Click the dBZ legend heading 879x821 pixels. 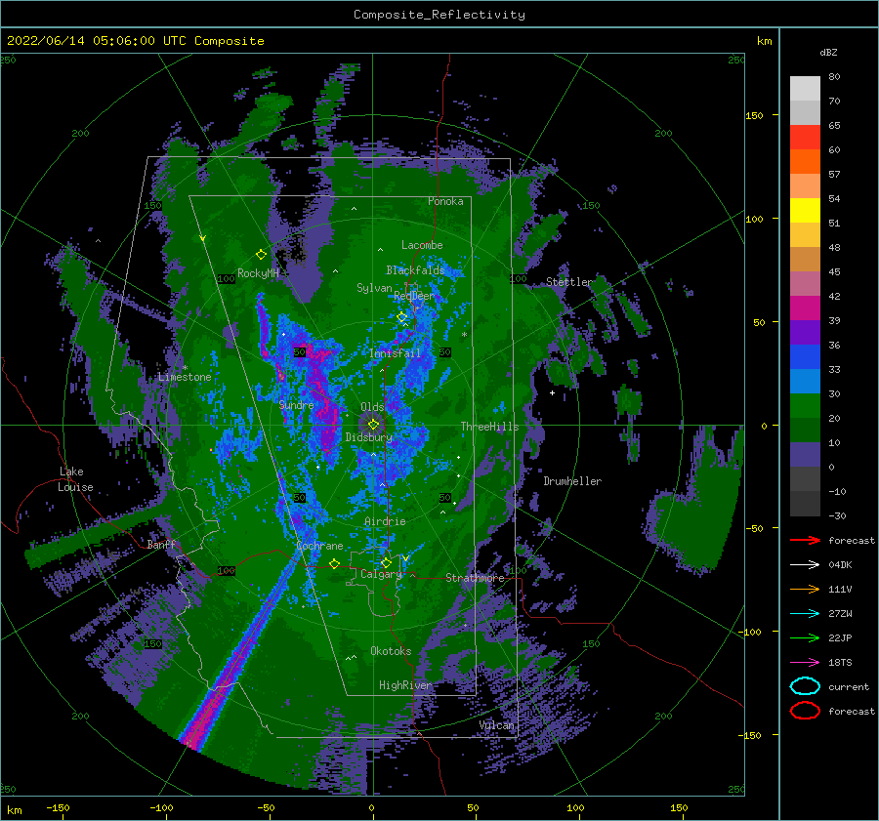(x=828, y=52)
